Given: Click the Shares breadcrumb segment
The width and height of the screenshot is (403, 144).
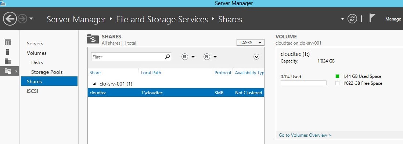Looking at the screenshot, I should 230,19.
